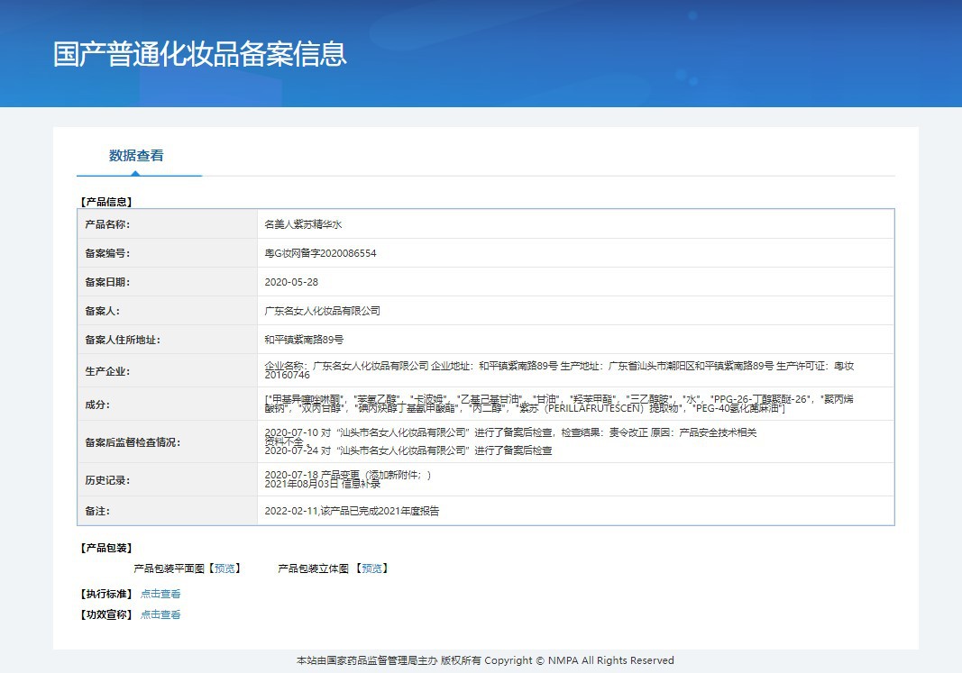962x673 pixels.
Task: Click the 备案人 value 广东名女人化妆品有限公司
Action: tap(322, 311)
